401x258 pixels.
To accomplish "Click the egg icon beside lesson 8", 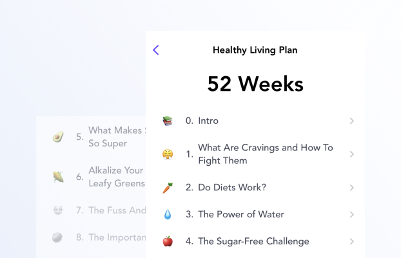I will point(57,237).
